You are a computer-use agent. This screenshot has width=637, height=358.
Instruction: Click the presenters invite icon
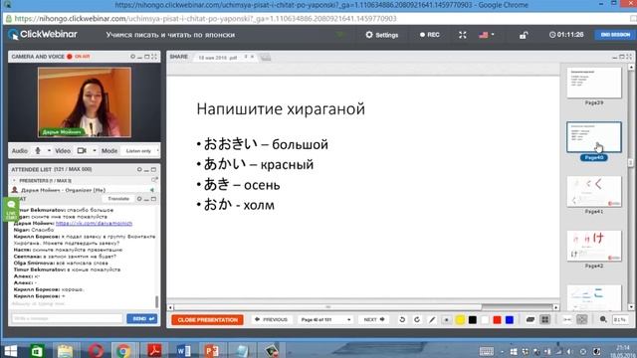coord(154,180)
